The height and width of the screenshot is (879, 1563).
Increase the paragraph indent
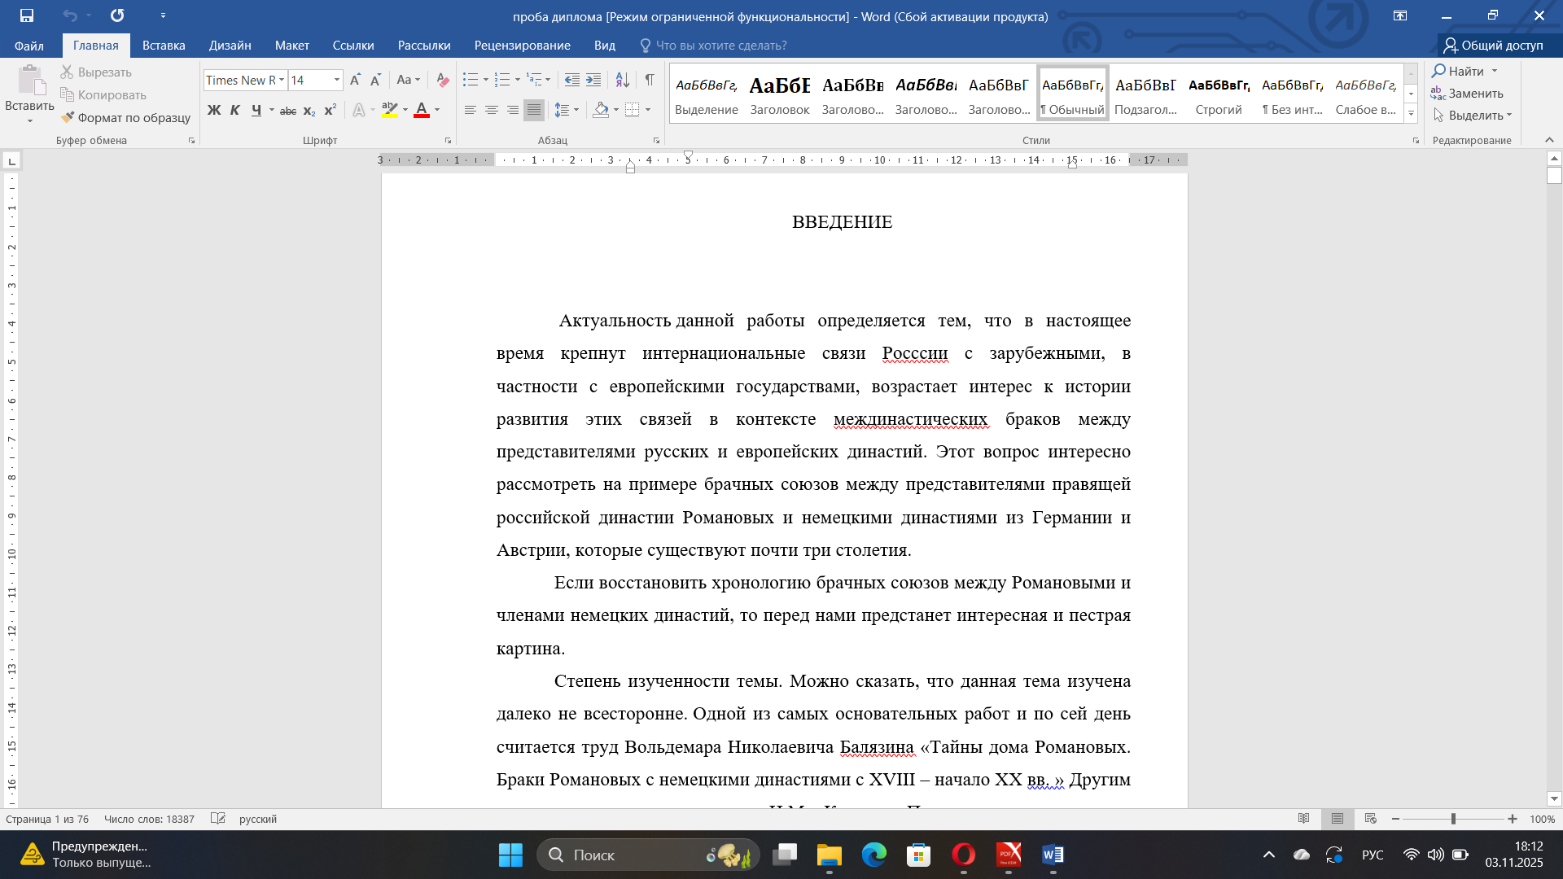[593, 80]
